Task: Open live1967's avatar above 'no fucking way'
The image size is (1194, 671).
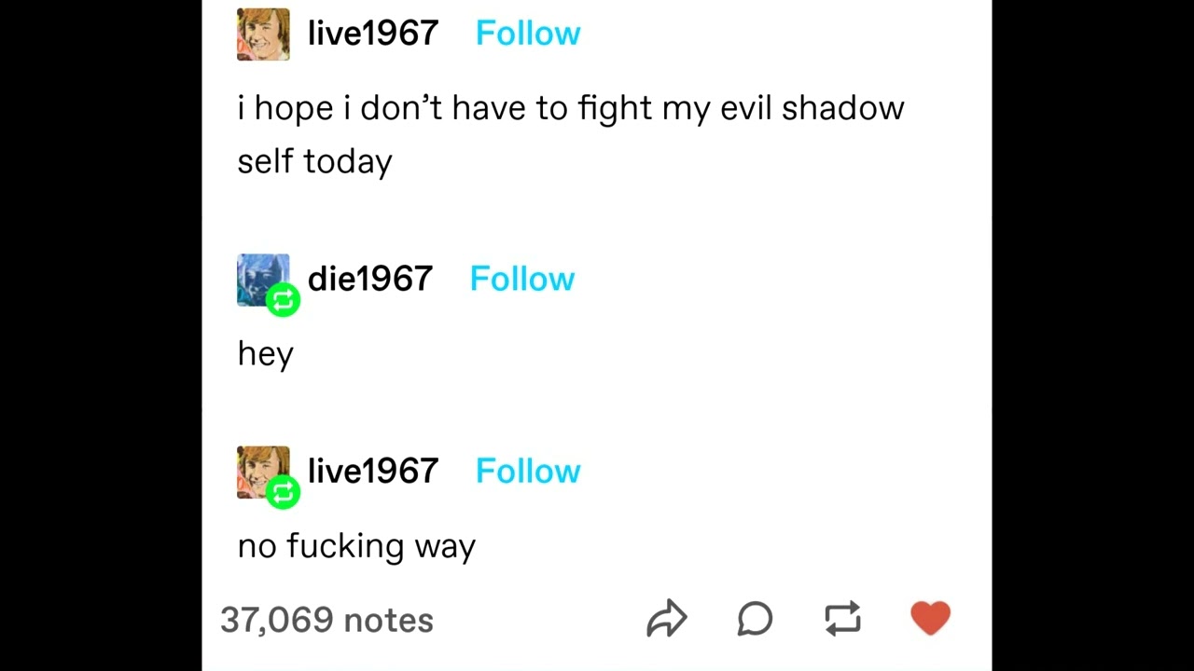Action: (263, 472)
